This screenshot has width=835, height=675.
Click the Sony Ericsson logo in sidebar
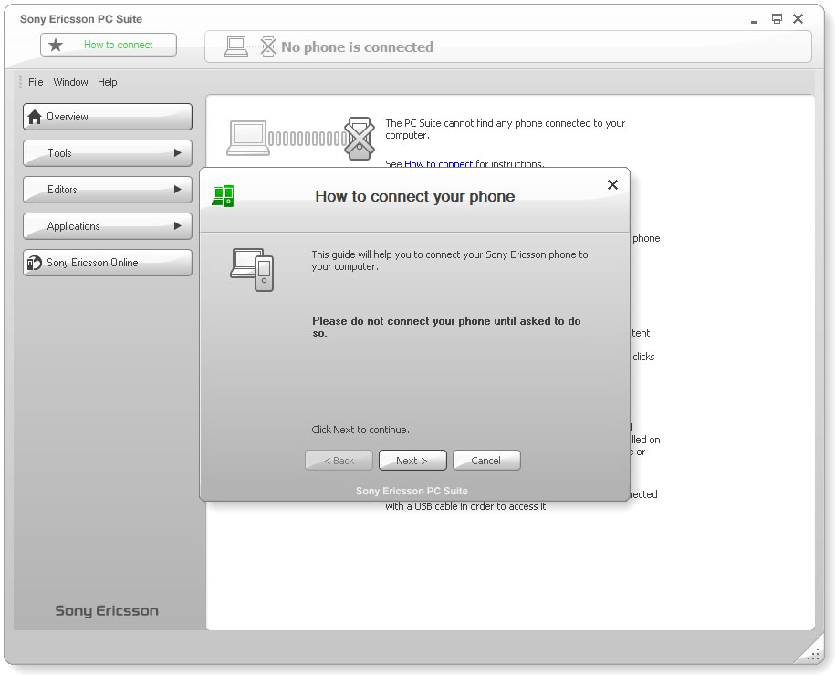click(x=107, y=610)
